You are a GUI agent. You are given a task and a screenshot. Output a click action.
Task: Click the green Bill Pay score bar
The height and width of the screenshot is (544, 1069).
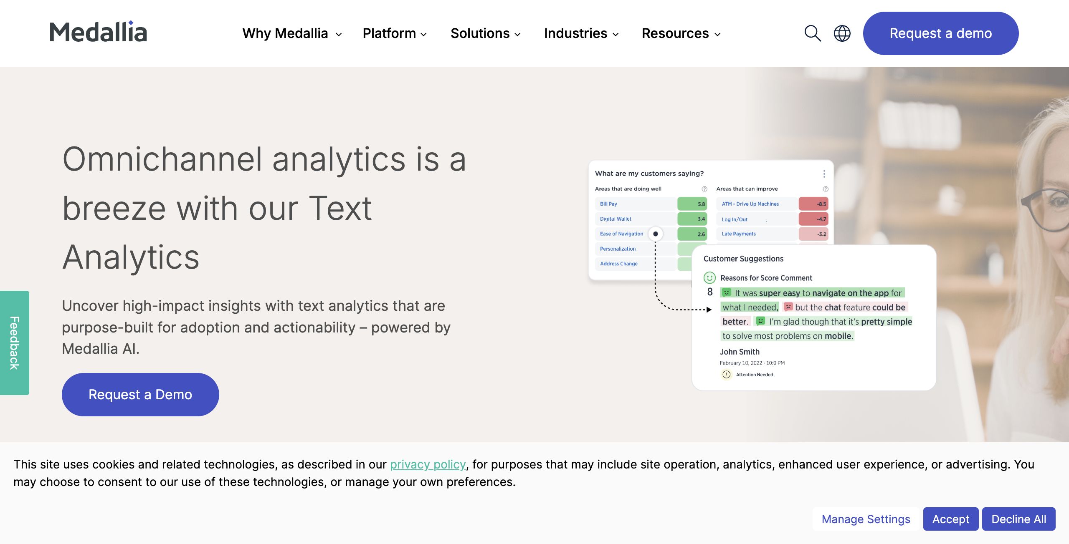(692, 204)
